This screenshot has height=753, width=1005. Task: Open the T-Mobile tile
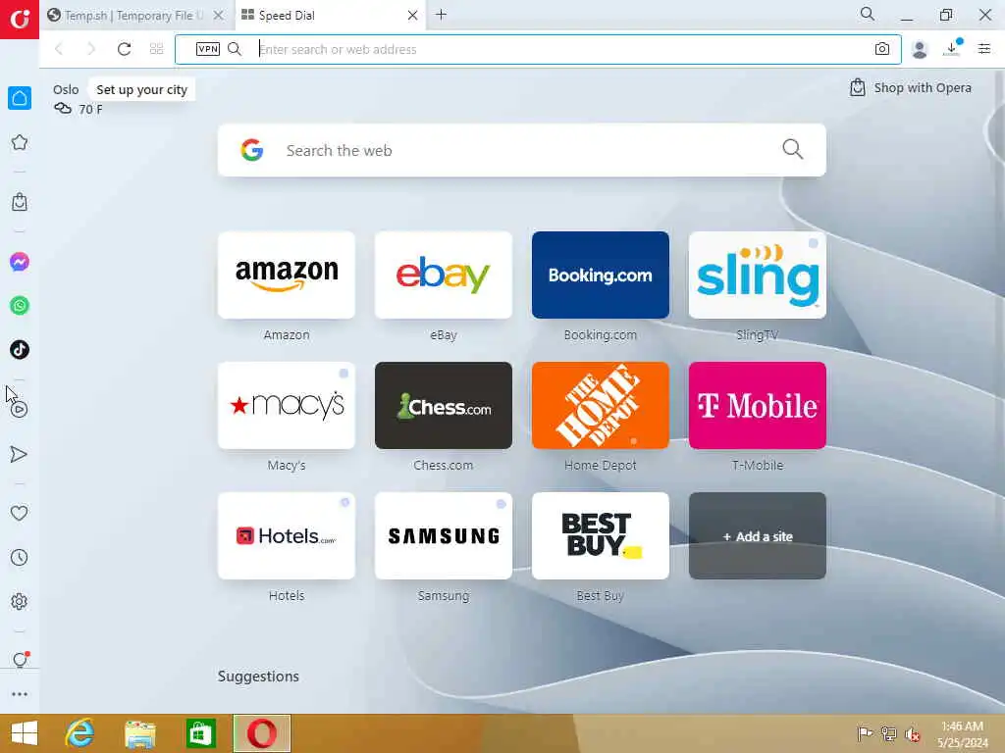758,405
